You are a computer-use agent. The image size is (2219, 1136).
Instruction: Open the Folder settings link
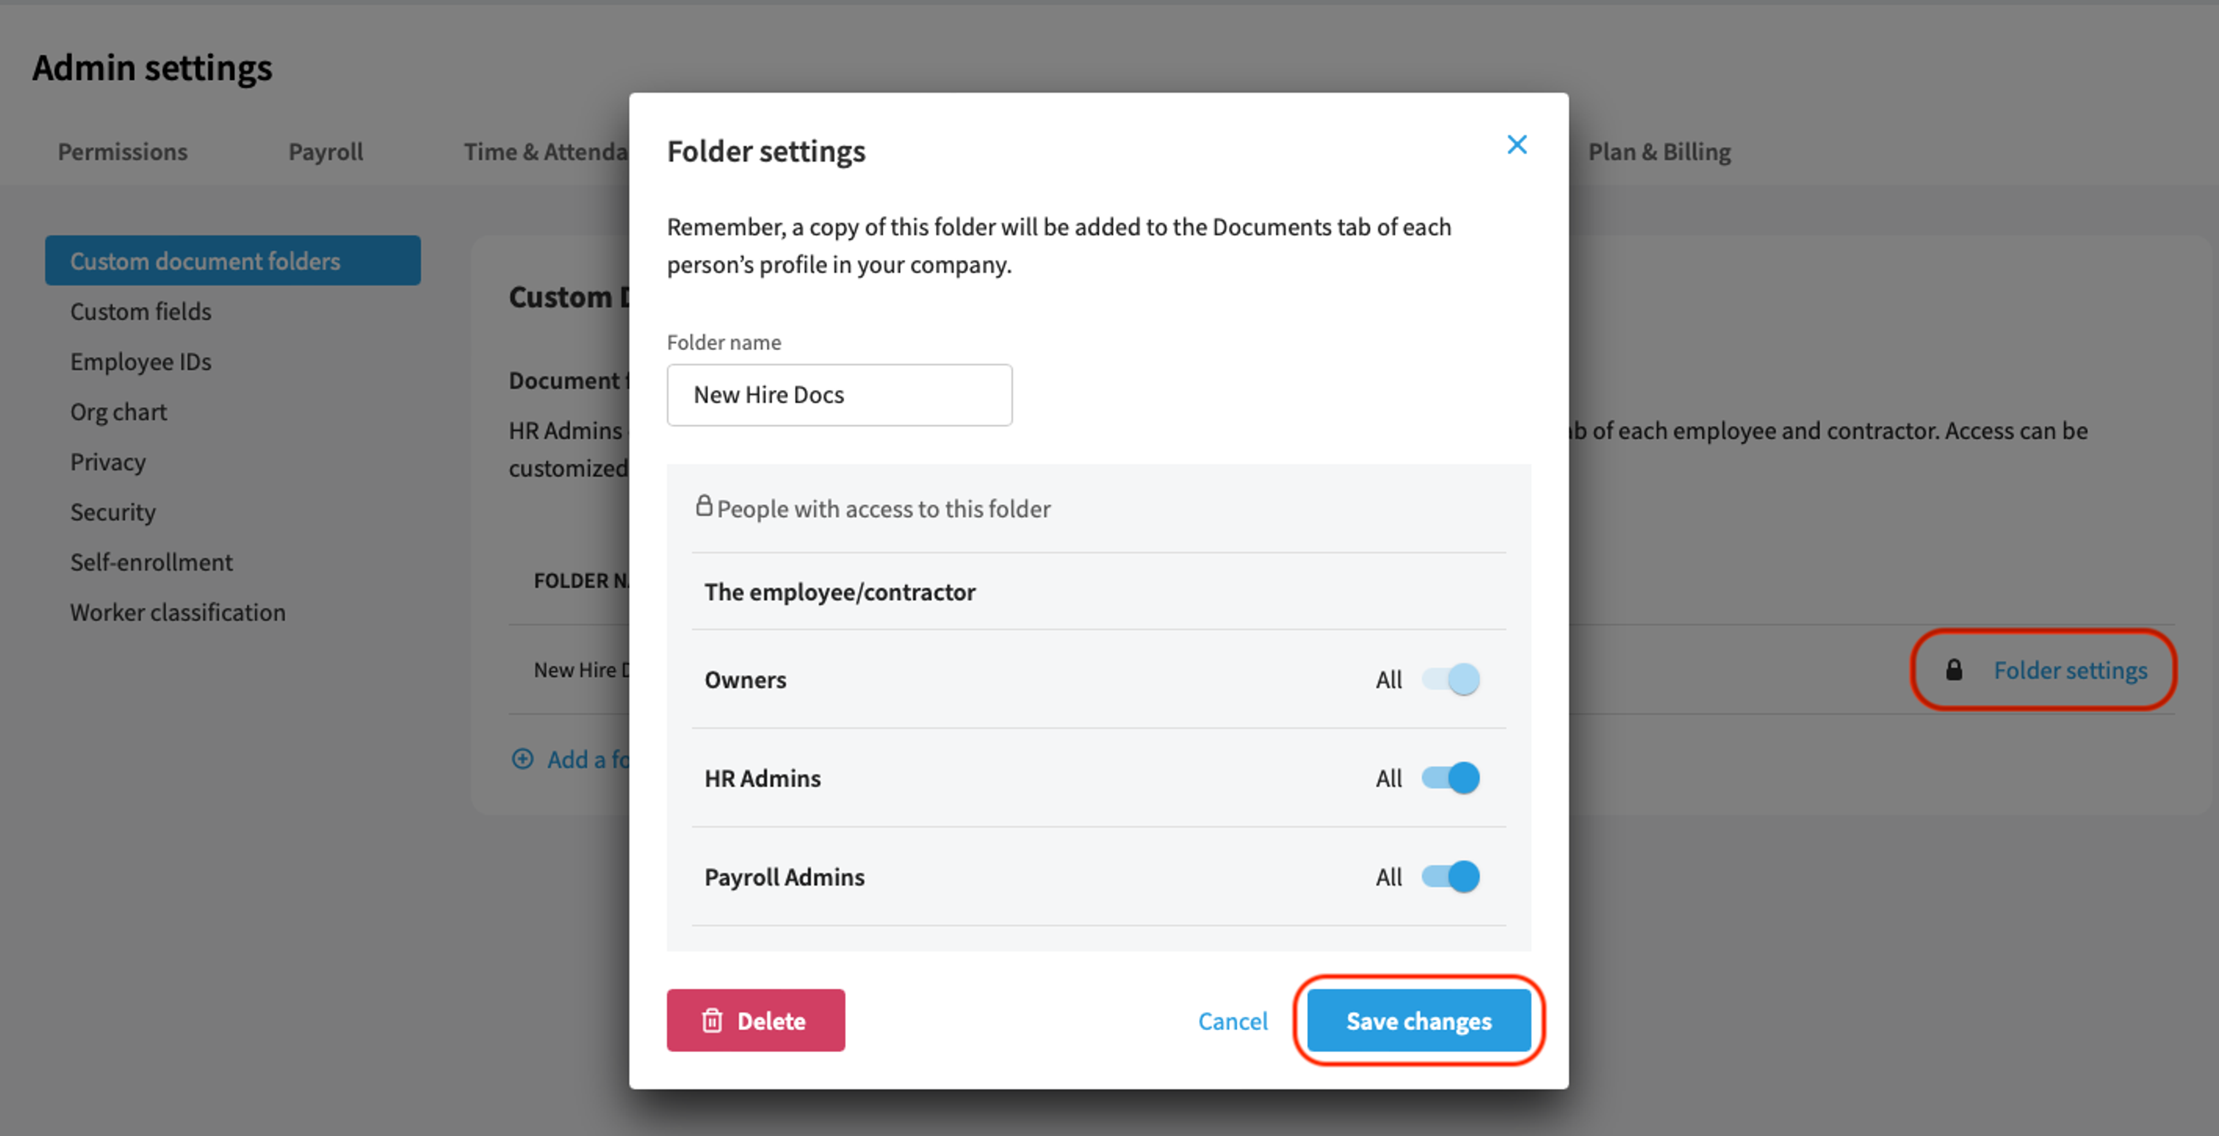click(x=2070, y=669)
